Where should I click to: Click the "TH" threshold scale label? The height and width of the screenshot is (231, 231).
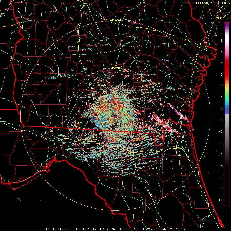tap(220, 200)
